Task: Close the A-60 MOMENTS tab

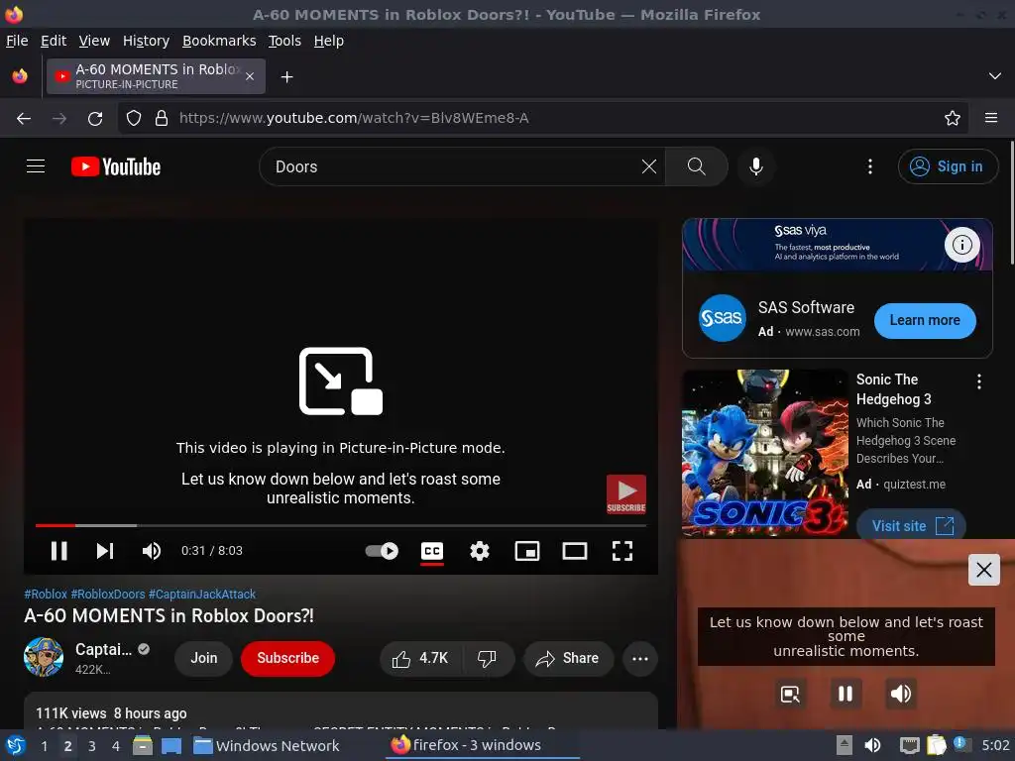Action: coord(250,76)
